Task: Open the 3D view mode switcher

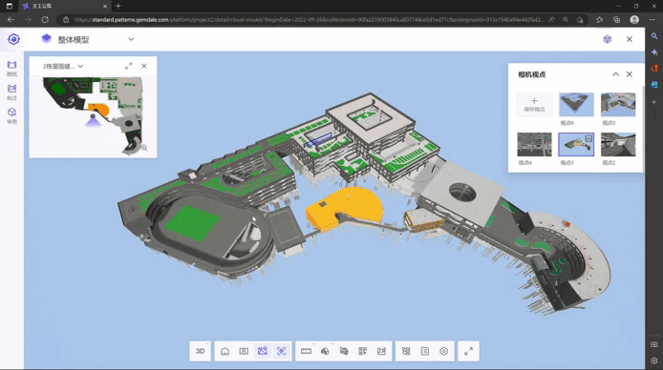Action: (x=201, y=351)
